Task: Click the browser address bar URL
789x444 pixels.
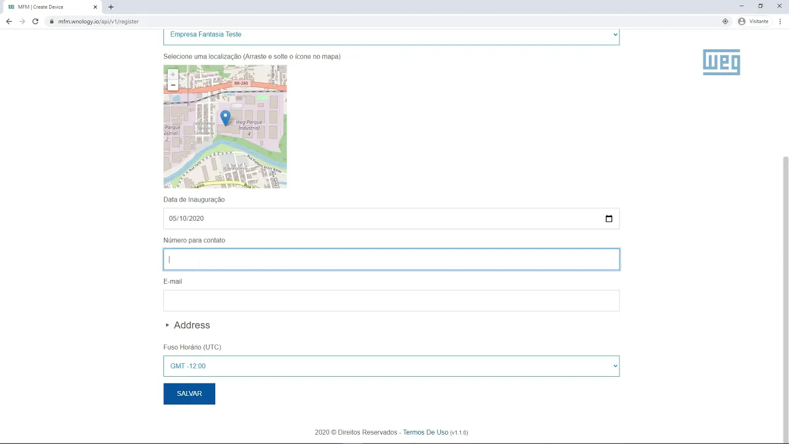Action: coord(99,21)
